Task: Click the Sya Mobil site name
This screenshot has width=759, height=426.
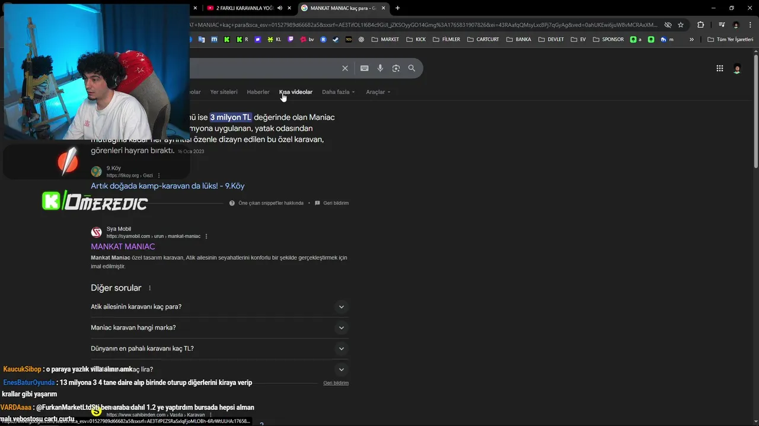Action: [119, 229]
